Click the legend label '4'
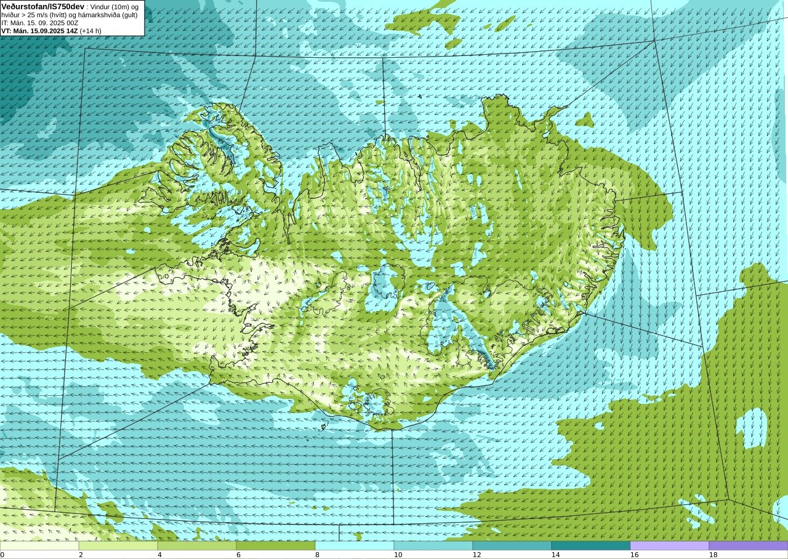Screen dimensions: 788x559 tap(160, 555)
